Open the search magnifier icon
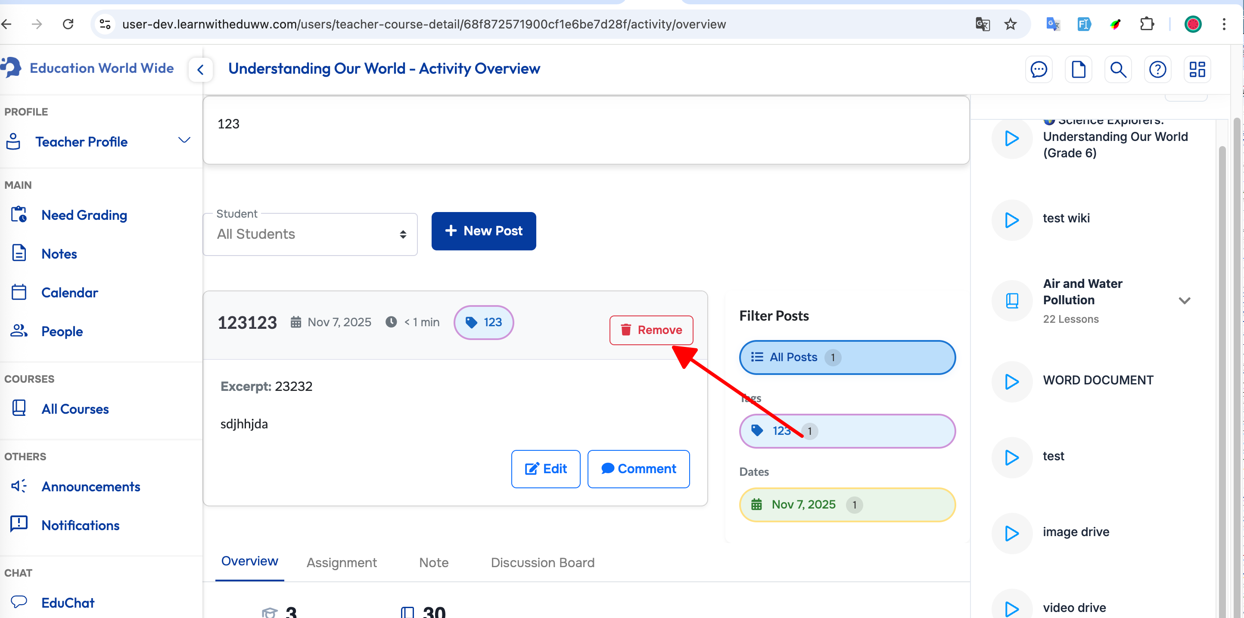 point(1118,69)
